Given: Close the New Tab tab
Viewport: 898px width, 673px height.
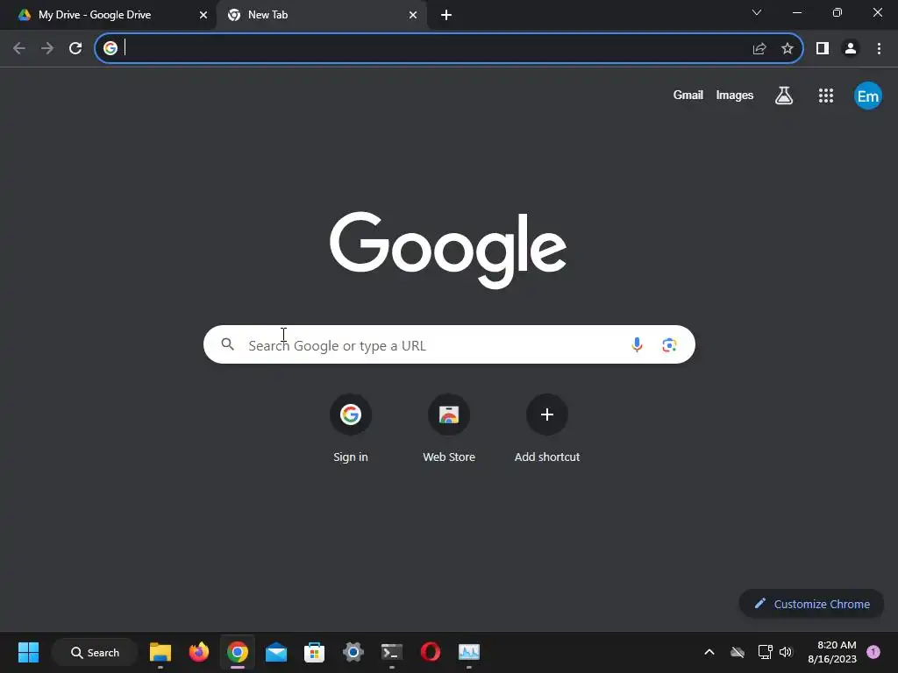Looking at the screenshot, I should 413,15.
